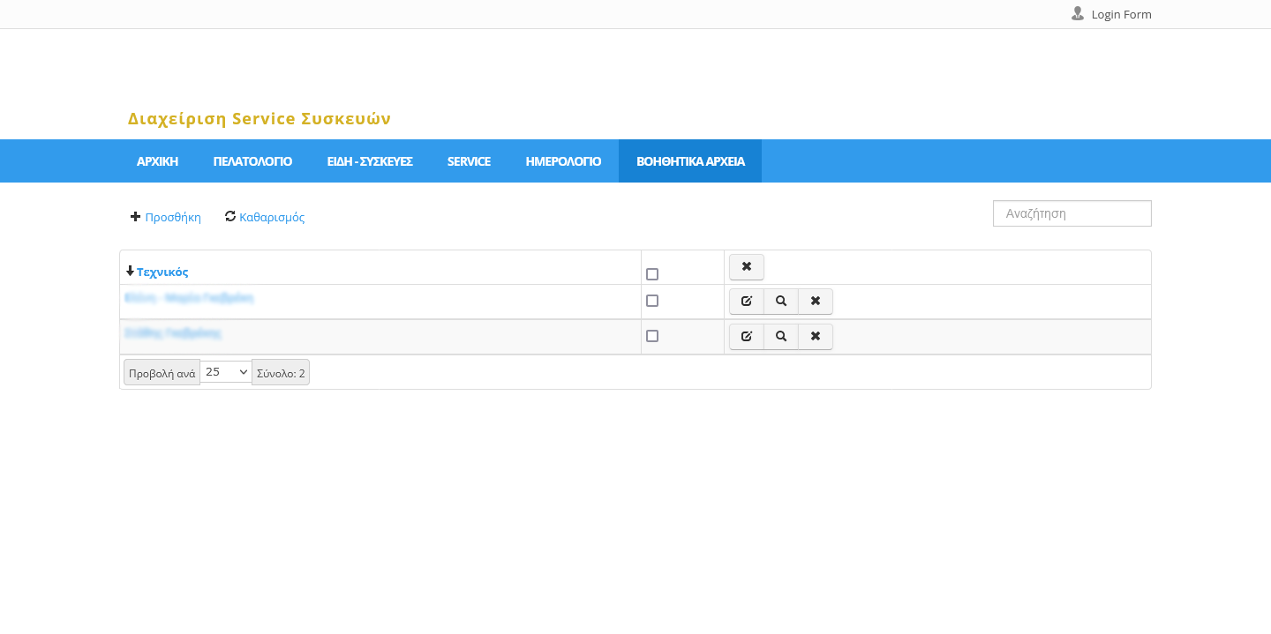Viewport: 1271px width, 634px height.
Task: Toggle the select-all checkbox in table header
Action: click(x=652, y=274)
